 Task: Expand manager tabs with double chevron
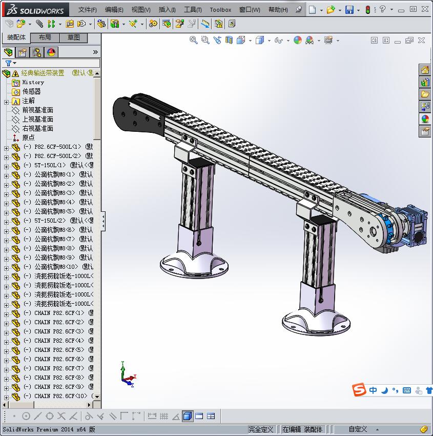[95, 52]
